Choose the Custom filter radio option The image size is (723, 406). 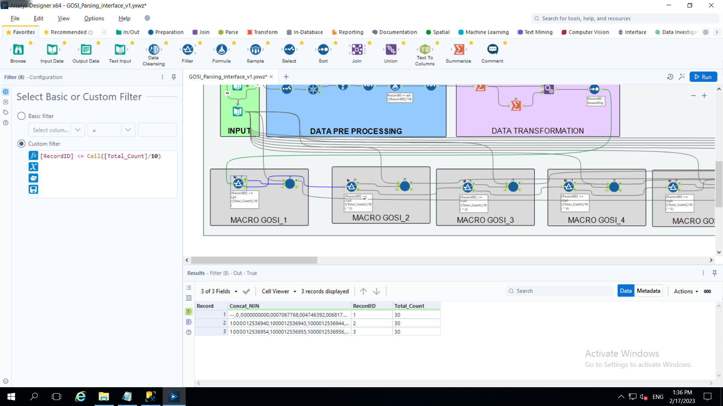[21, 144]
